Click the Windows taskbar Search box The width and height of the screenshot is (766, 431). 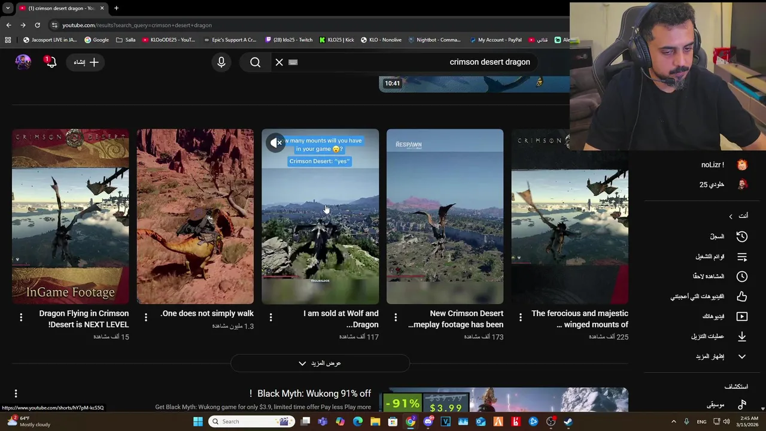pyautogui.click(x=252, y=421)
